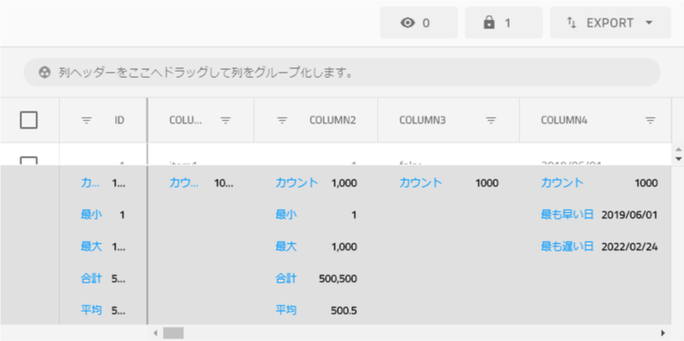Click 平均 summary label under COLUMN2

(x=286, y=310)
